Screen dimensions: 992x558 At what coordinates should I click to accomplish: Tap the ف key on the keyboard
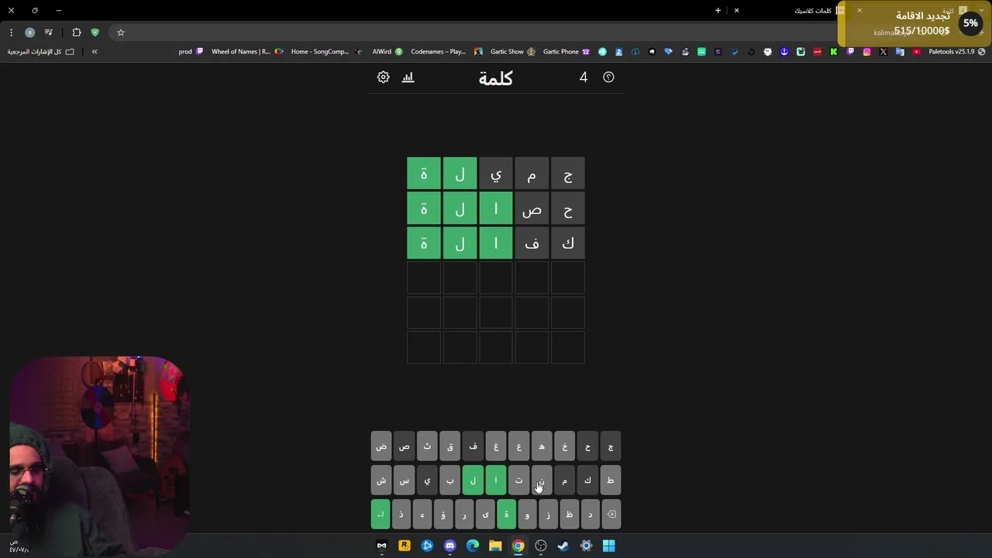[x=473, y=446]
